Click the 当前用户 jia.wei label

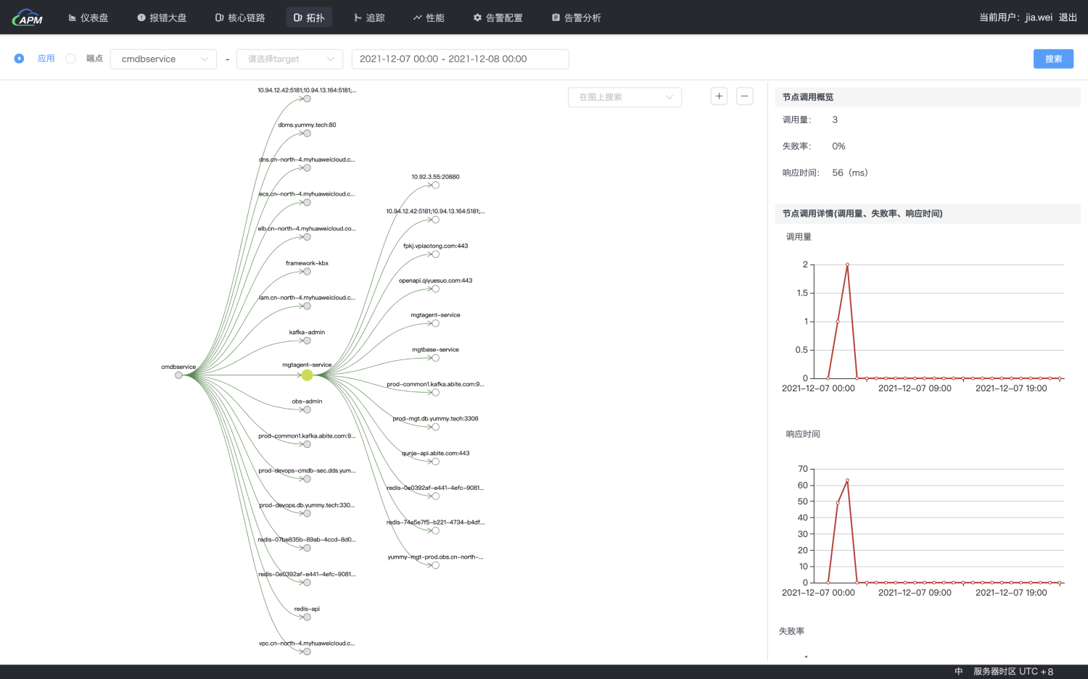coord(1015,17)
